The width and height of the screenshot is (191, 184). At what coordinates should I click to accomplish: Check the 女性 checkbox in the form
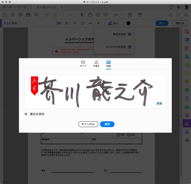(x=129, y=135)
